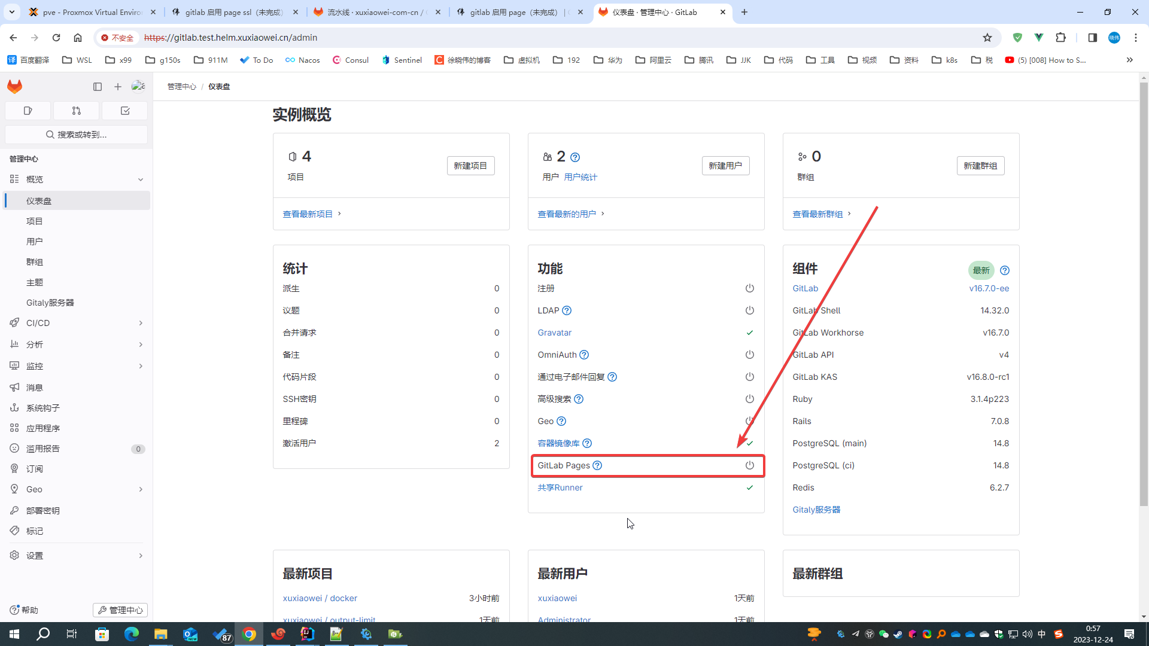
Task: Expand the 设置 sidebar section
Action: 76,556
